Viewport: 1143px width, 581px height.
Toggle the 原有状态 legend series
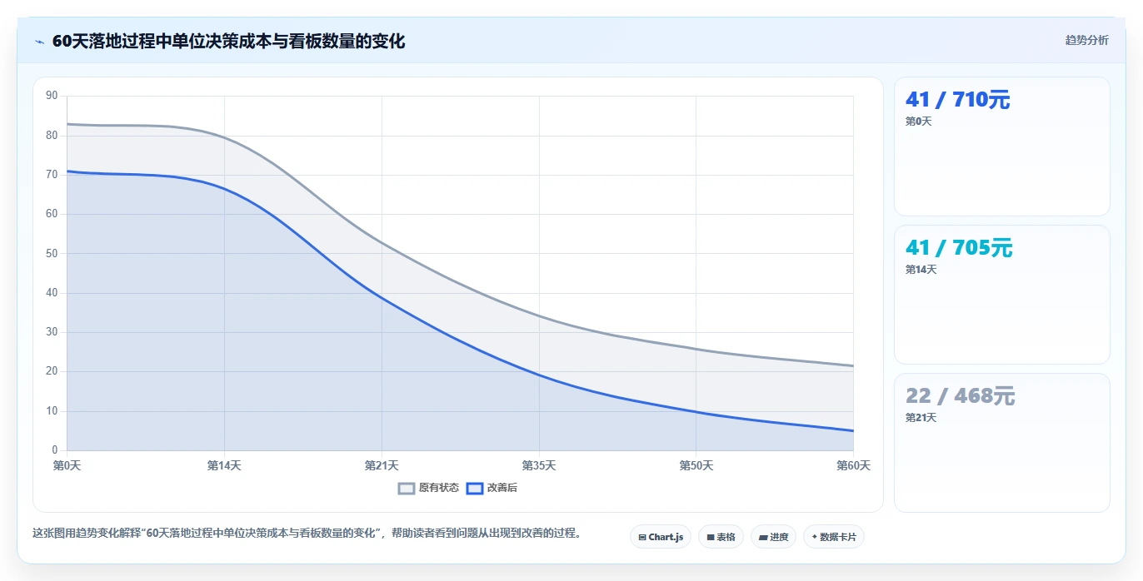tap(429, 488)
